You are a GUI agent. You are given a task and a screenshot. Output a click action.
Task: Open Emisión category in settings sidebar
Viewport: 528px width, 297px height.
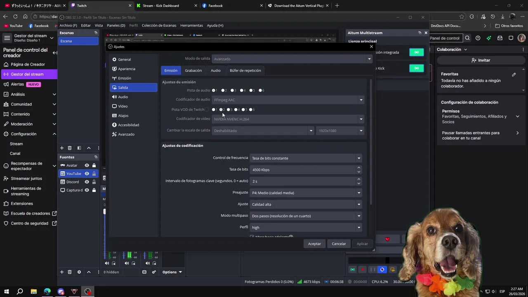(133, 78)
